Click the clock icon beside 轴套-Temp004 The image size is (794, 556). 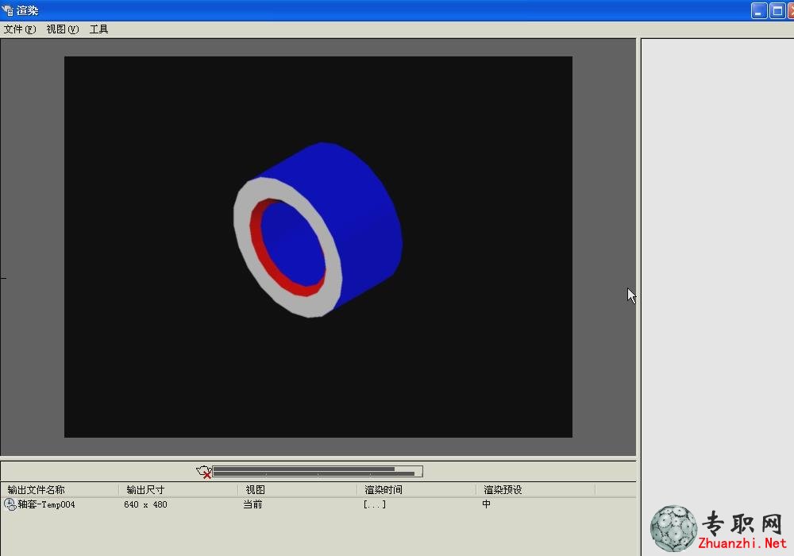pyautogui.click(x=10, y=504)
